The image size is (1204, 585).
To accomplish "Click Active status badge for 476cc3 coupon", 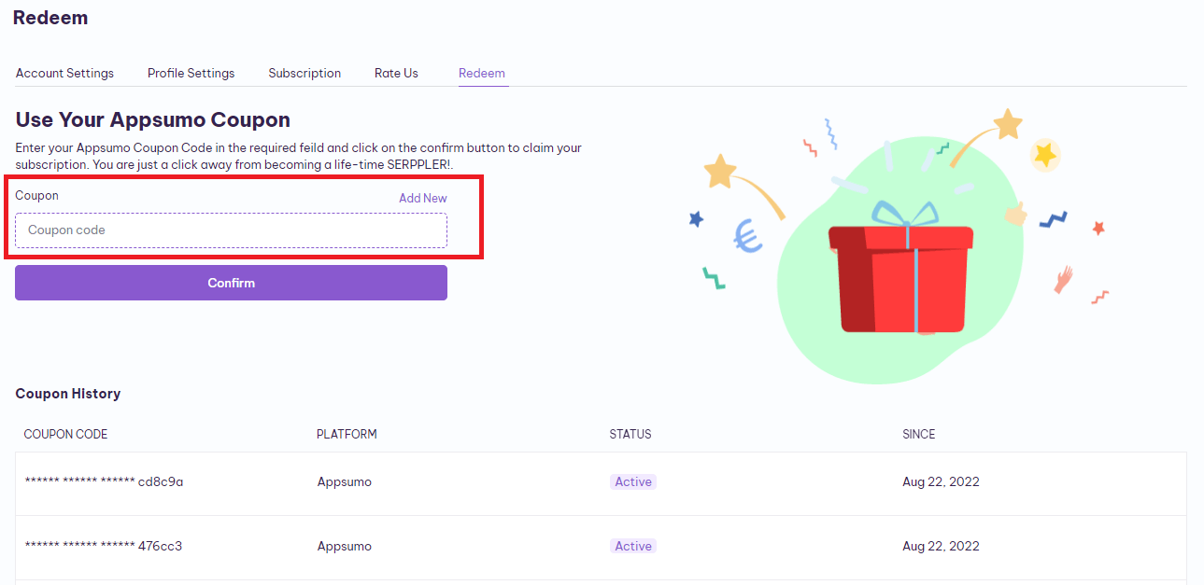I will tap(633, 546).
